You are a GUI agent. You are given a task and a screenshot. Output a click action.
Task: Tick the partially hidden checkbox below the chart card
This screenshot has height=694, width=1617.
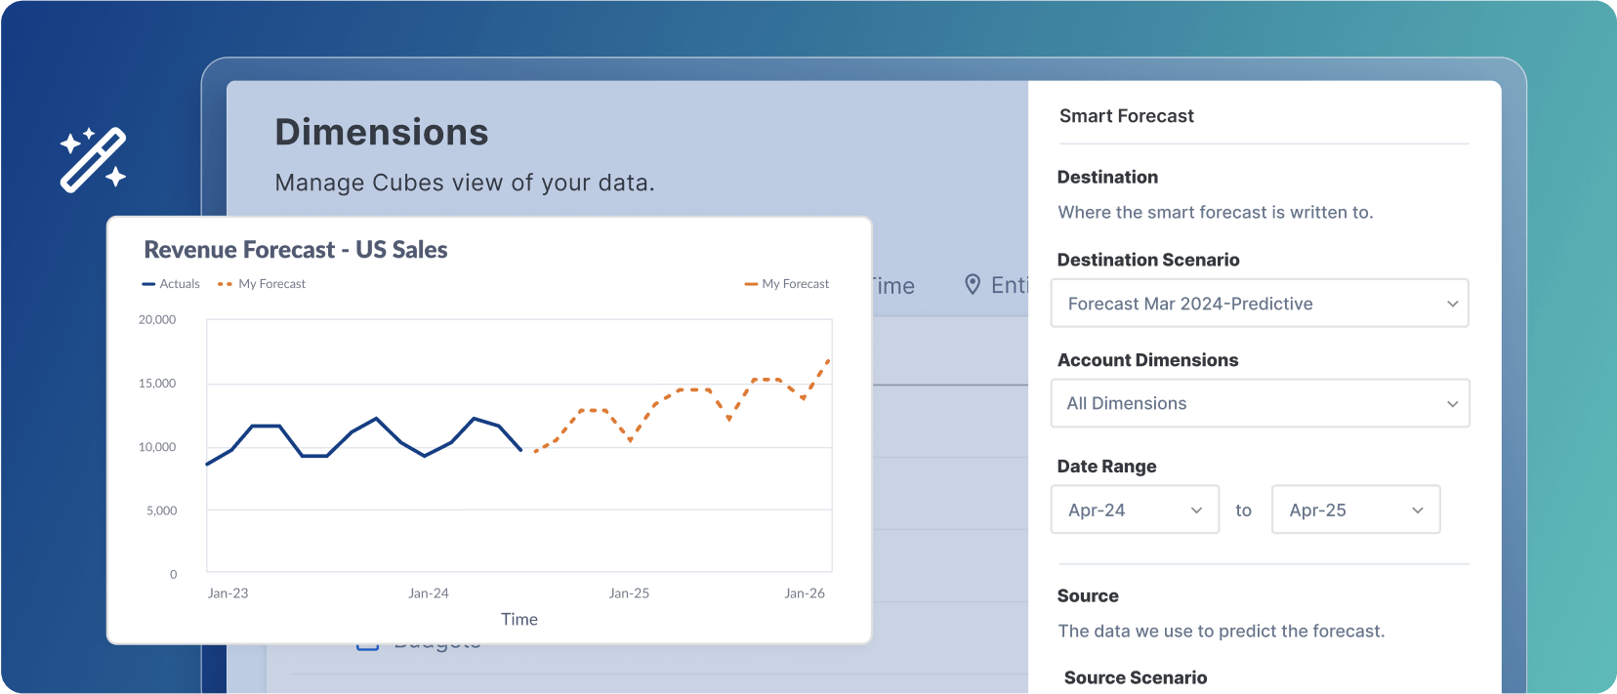(367, 646)
